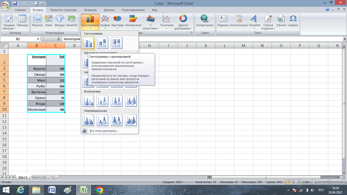Open the Символ symbol dialog
The image size is (347, 195).
pos(293,21)
